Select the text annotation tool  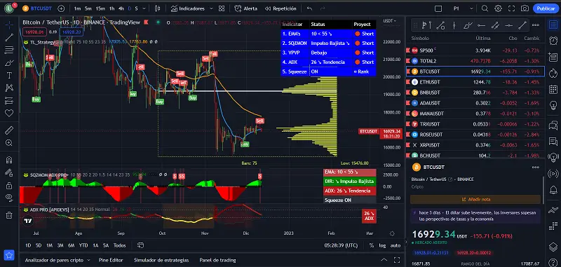tap(9, 76)
